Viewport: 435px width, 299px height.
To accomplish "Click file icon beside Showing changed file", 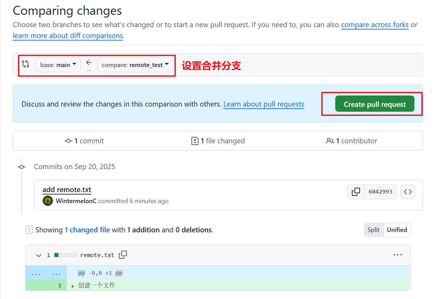I will (x=29, y=230).
